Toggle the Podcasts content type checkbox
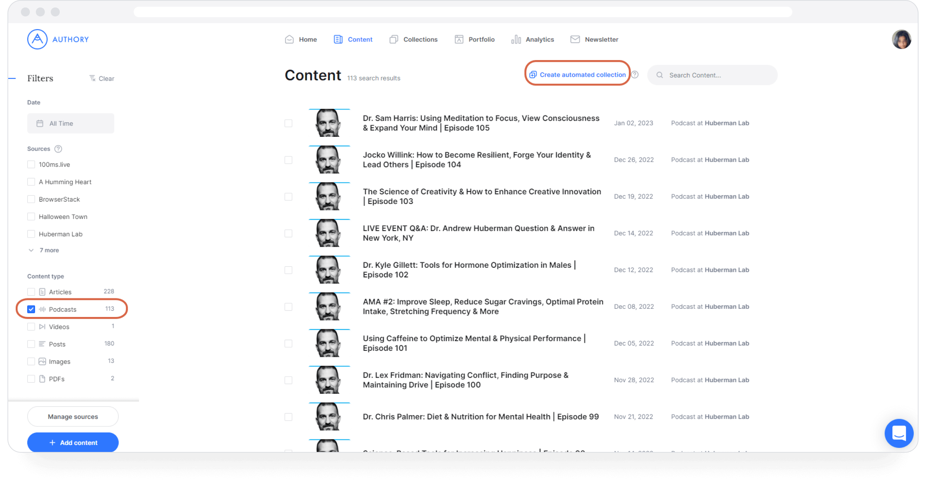This screenshot has height=490, width=926. 31,309
